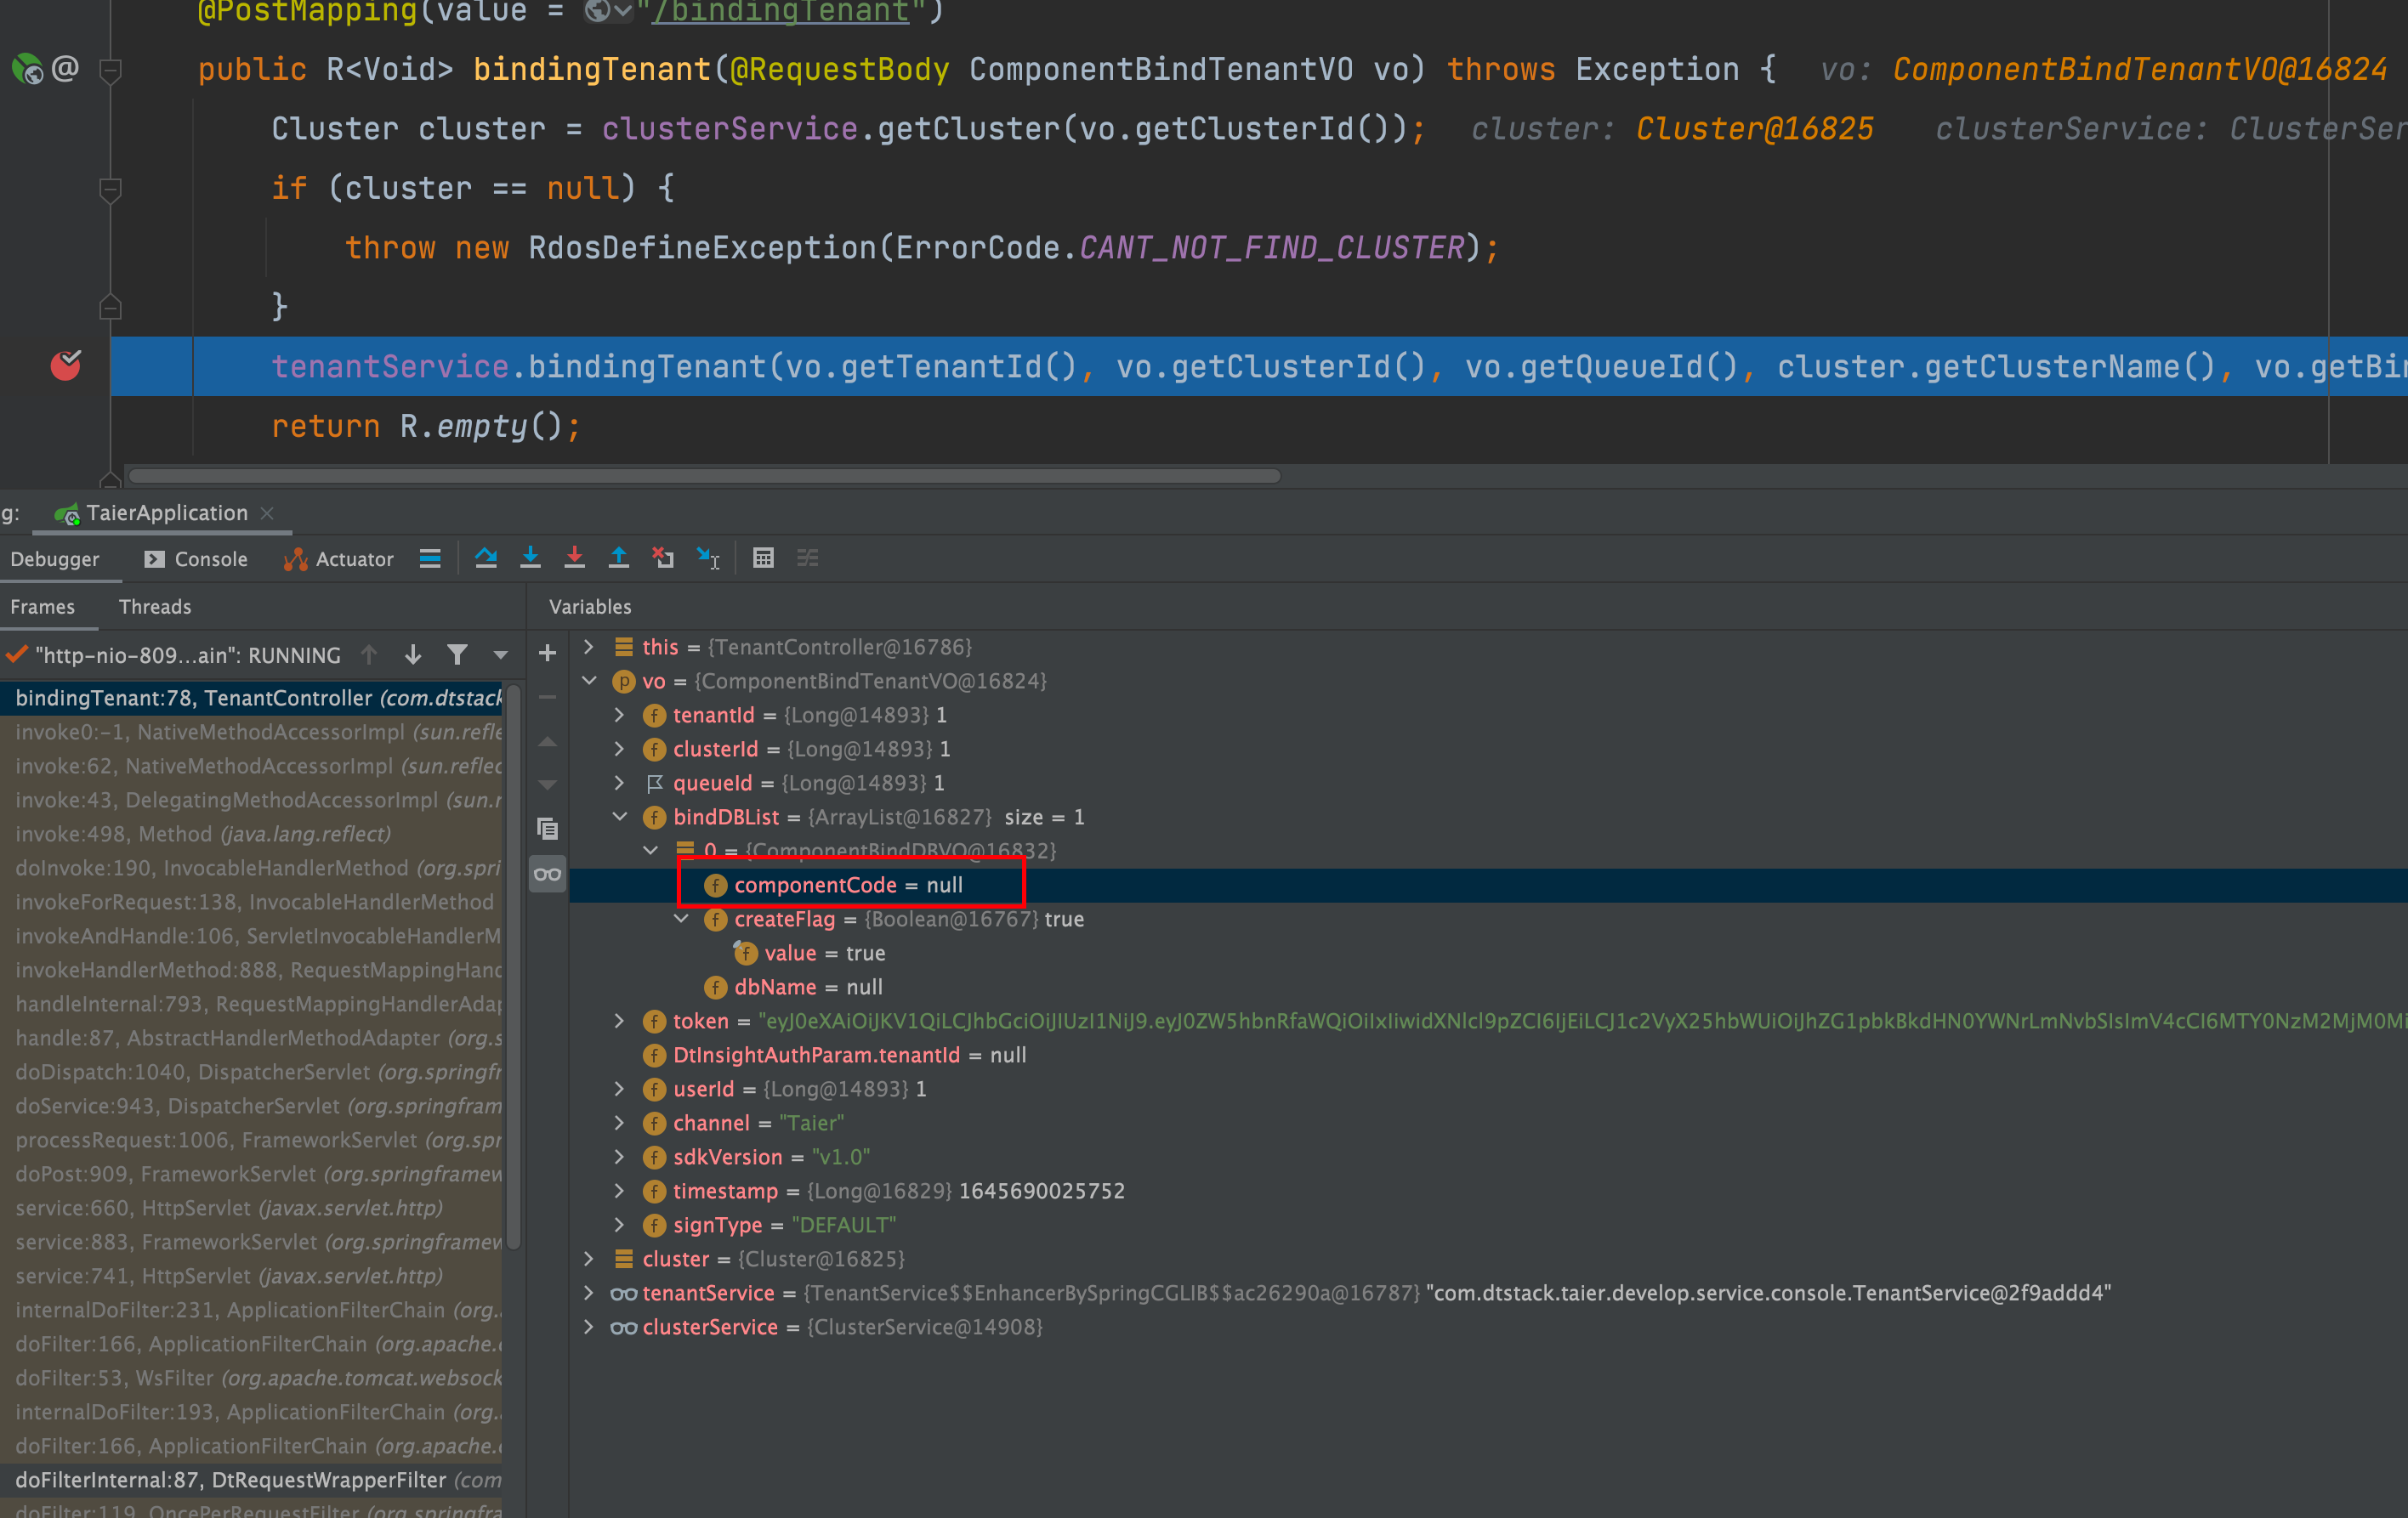Switch to the Threads tab

(x=154, y=606)
